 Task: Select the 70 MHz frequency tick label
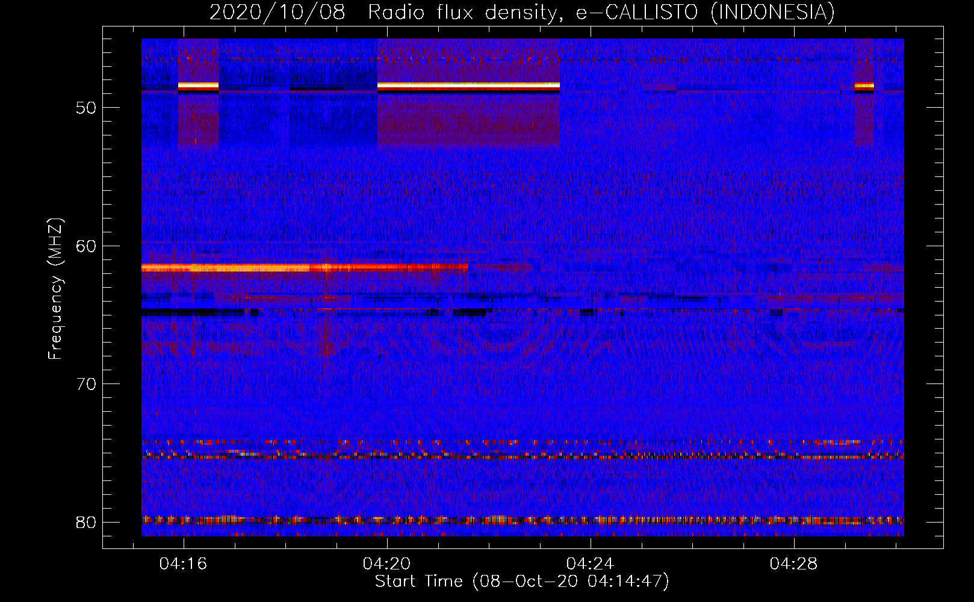point(86,384)
